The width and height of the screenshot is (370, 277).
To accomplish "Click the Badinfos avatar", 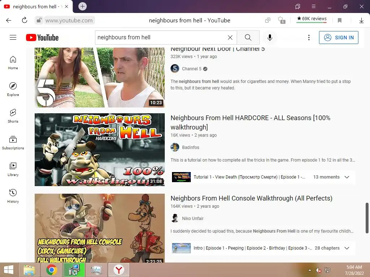I will (x=175, y=148).
